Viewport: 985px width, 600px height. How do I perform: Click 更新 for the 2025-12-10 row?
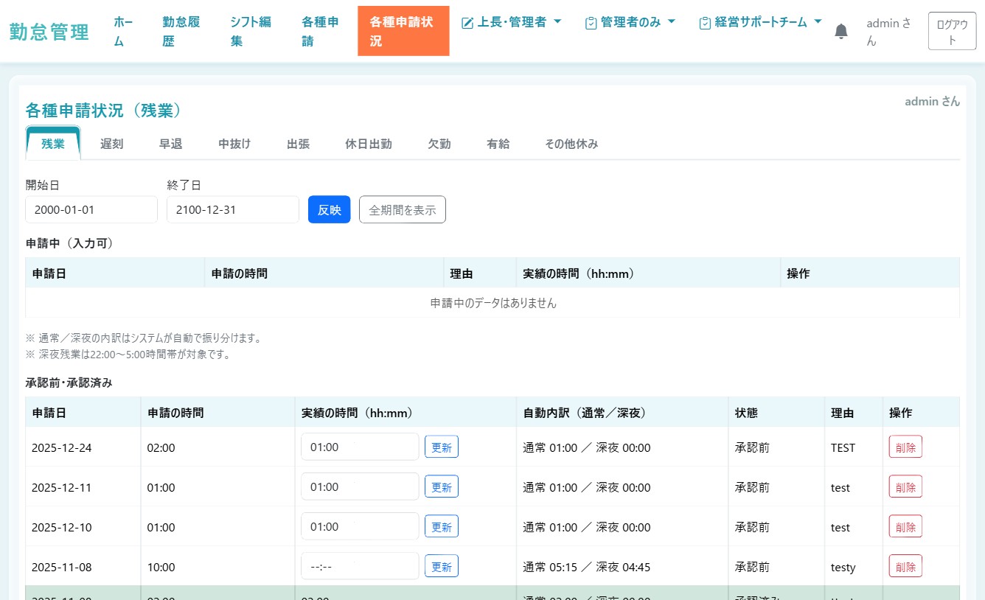pos(442,526)
